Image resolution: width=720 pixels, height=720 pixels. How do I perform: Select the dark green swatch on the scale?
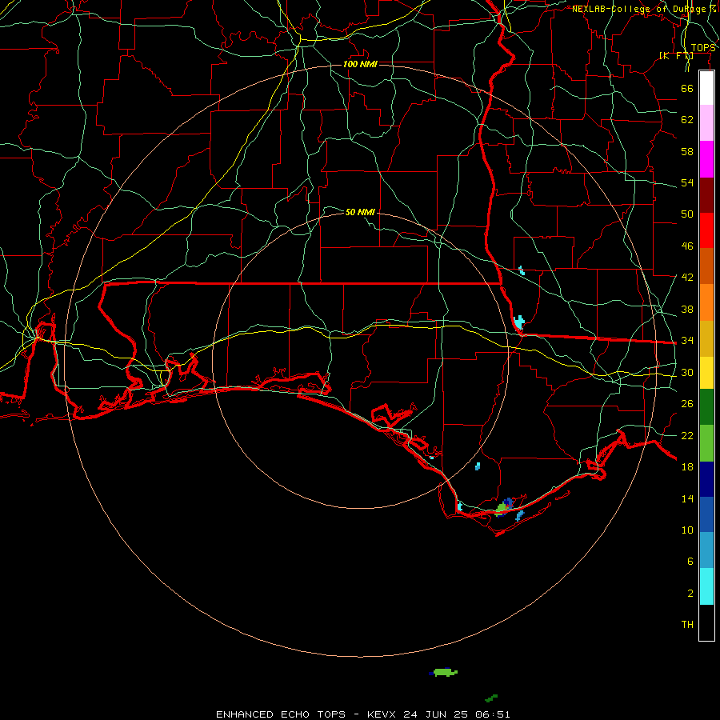[x=706, y=406]
